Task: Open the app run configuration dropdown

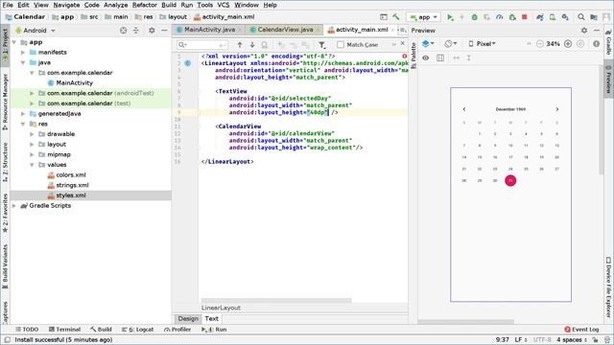Action: (x=423, y=17)
